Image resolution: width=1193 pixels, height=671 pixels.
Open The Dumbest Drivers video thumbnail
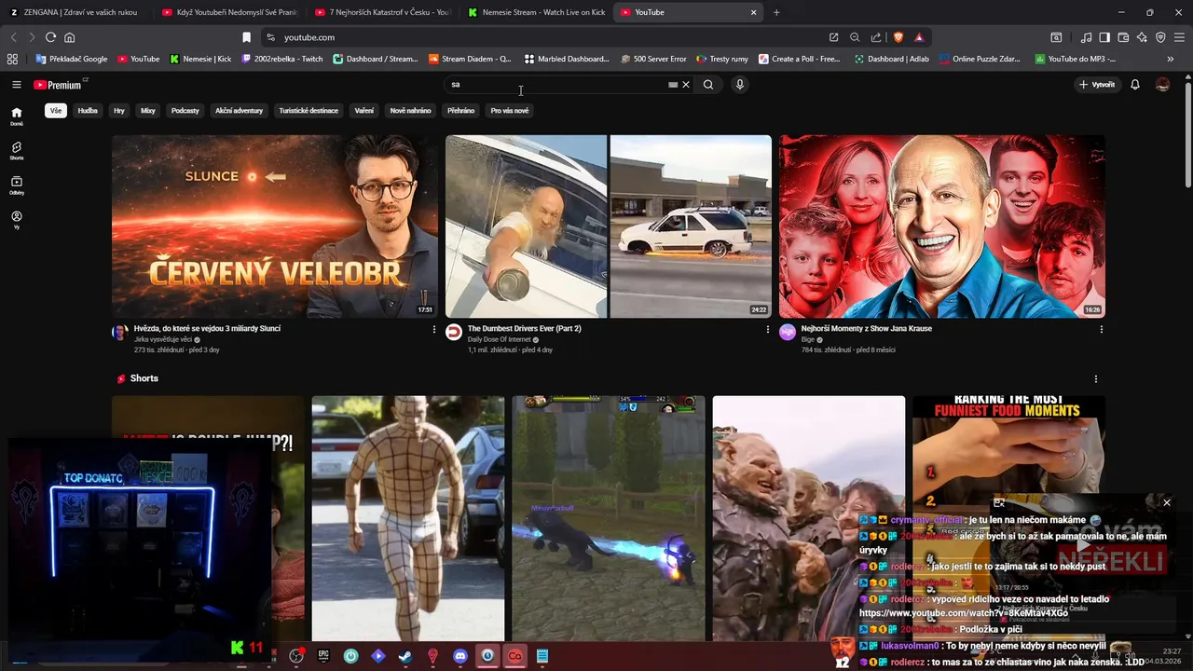pyautogui.click(x=608, y=226)
